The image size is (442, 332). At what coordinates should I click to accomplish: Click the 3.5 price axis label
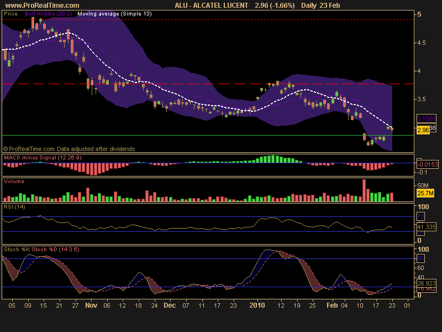(x=421, y=99)
